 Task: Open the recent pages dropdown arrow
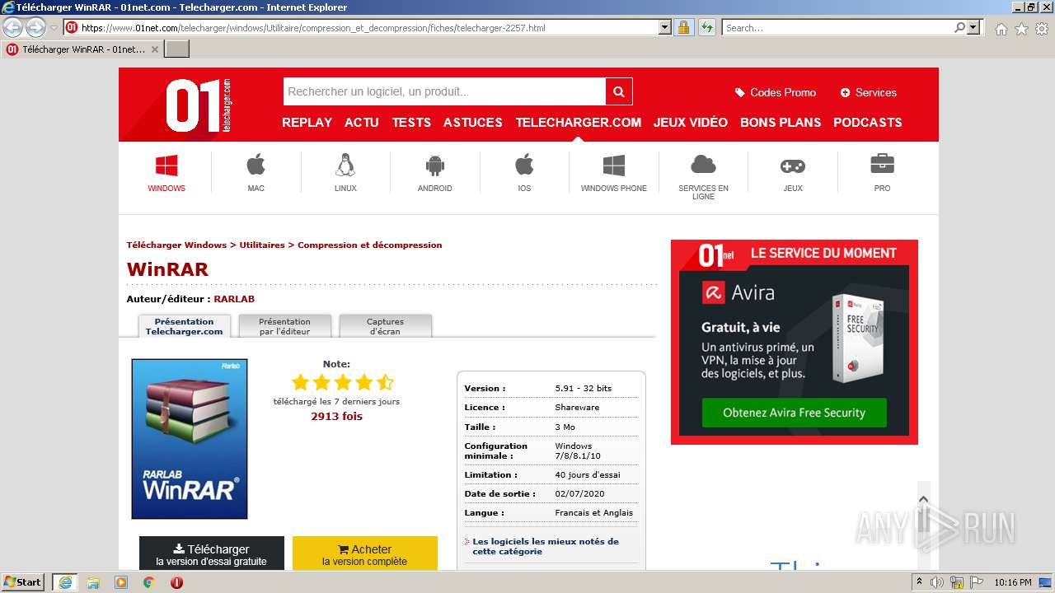click(x=54, y=28)
